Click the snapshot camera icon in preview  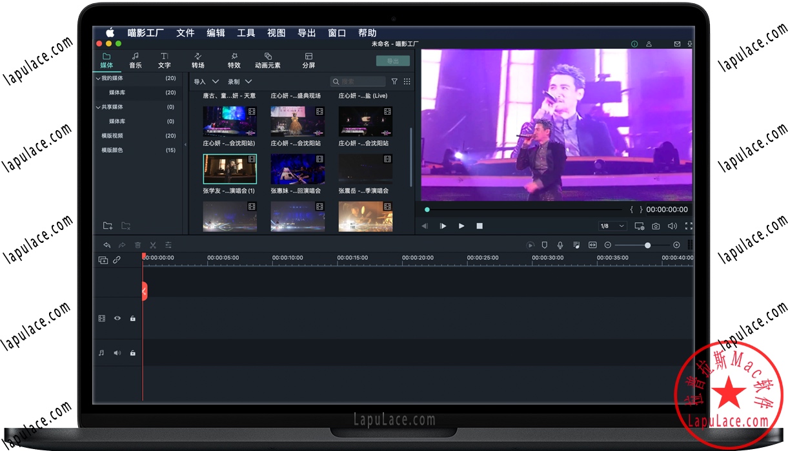point(656,226)
